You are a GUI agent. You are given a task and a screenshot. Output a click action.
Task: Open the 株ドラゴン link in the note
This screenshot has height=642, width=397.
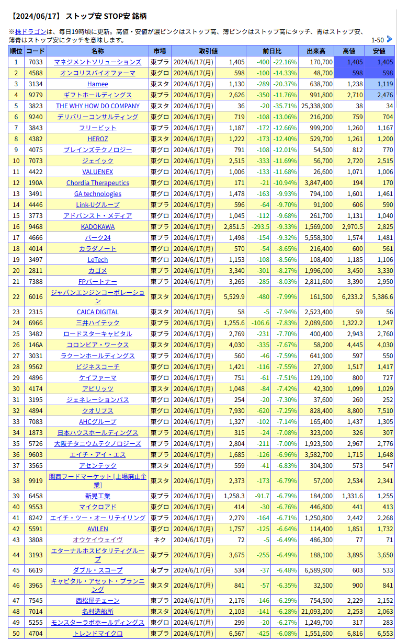point(31,31)
